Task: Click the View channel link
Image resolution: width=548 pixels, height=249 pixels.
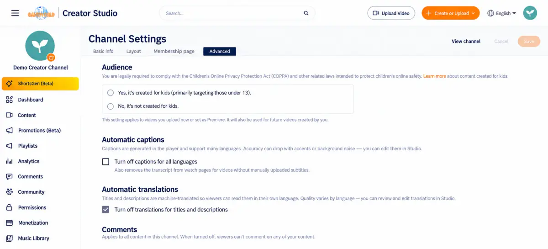Action: [466, 41]
